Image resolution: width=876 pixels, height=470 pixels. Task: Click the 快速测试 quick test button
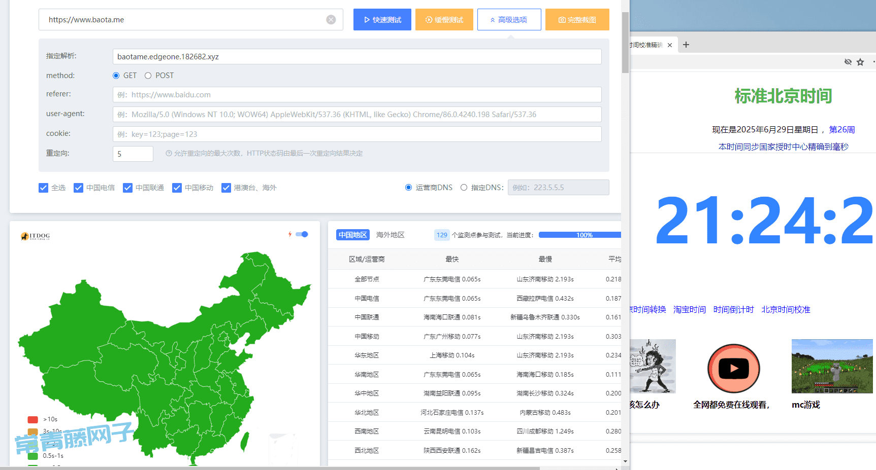(x=382, y=20)
